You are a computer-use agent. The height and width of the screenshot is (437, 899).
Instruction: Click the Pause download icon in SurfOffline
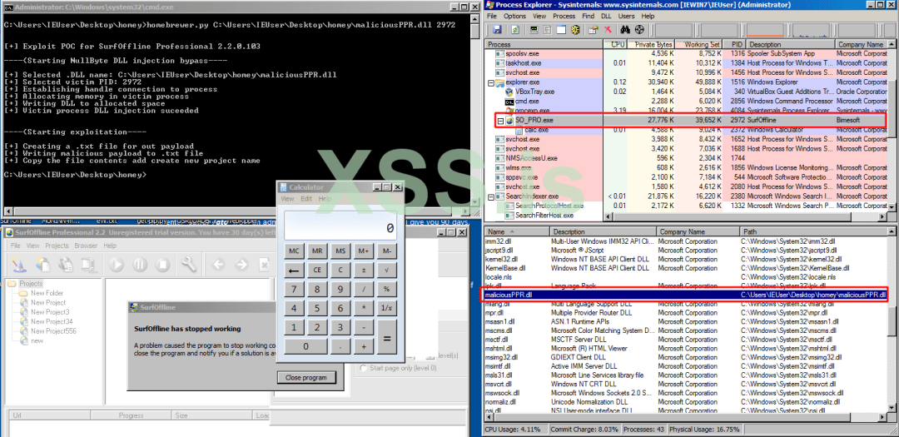[140, 265]
